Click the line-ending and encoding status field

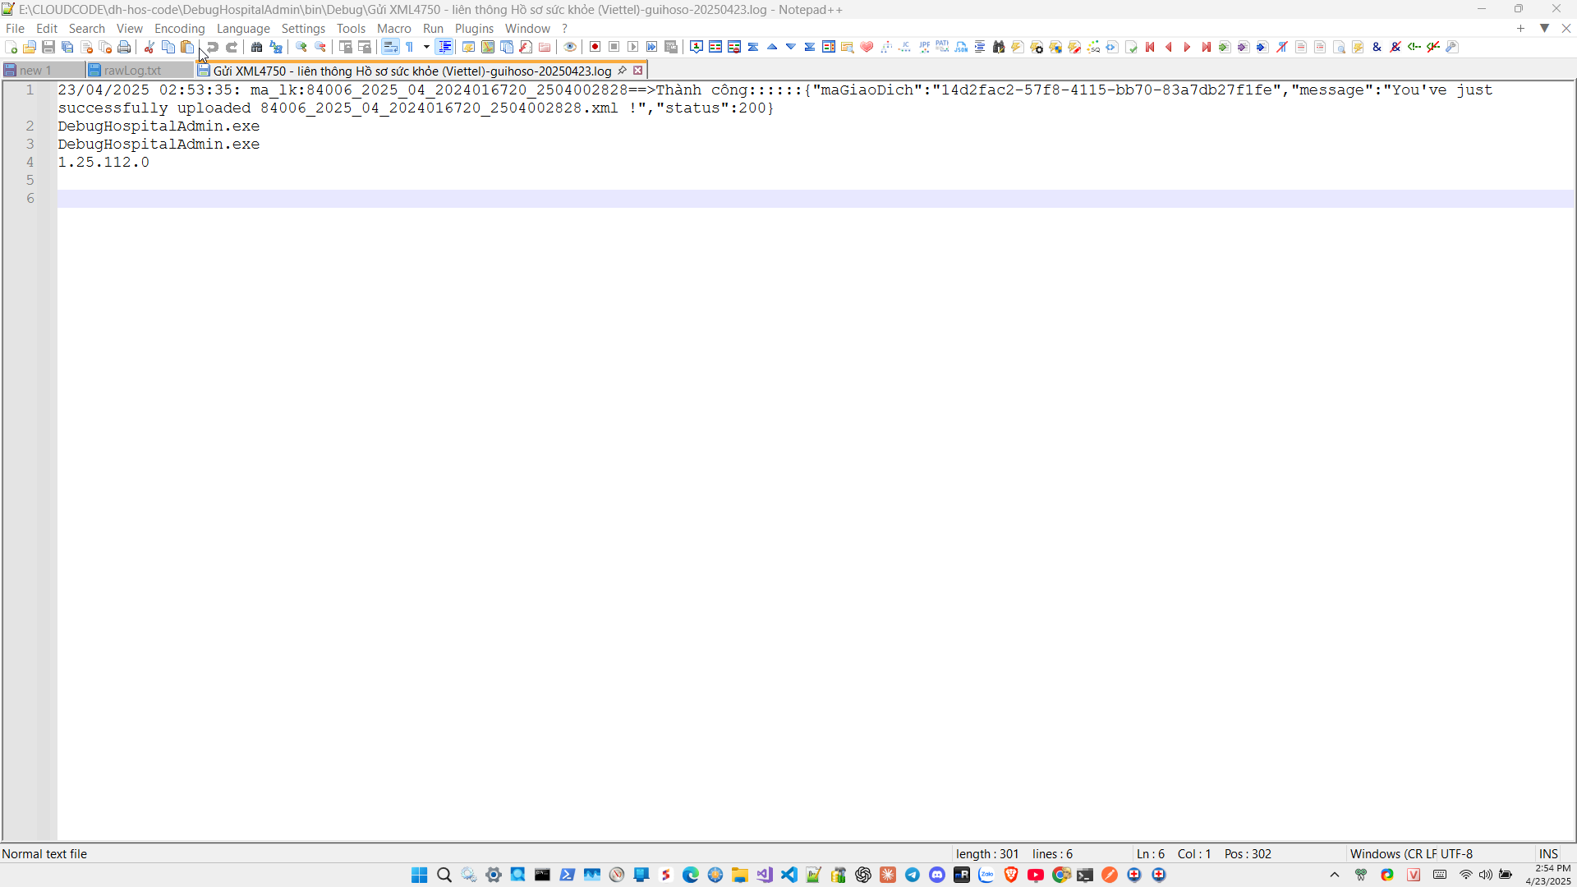tap(1411, 854)
